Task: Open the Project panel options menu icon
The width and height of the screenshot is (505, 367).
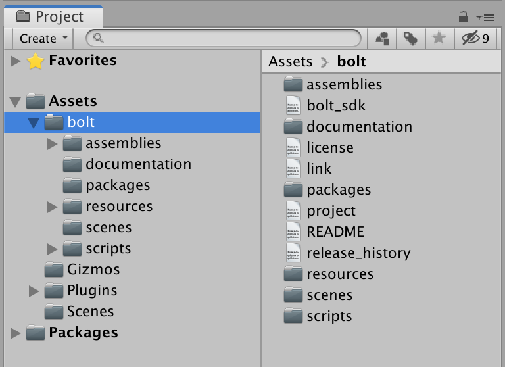Action: click(486, 17)
